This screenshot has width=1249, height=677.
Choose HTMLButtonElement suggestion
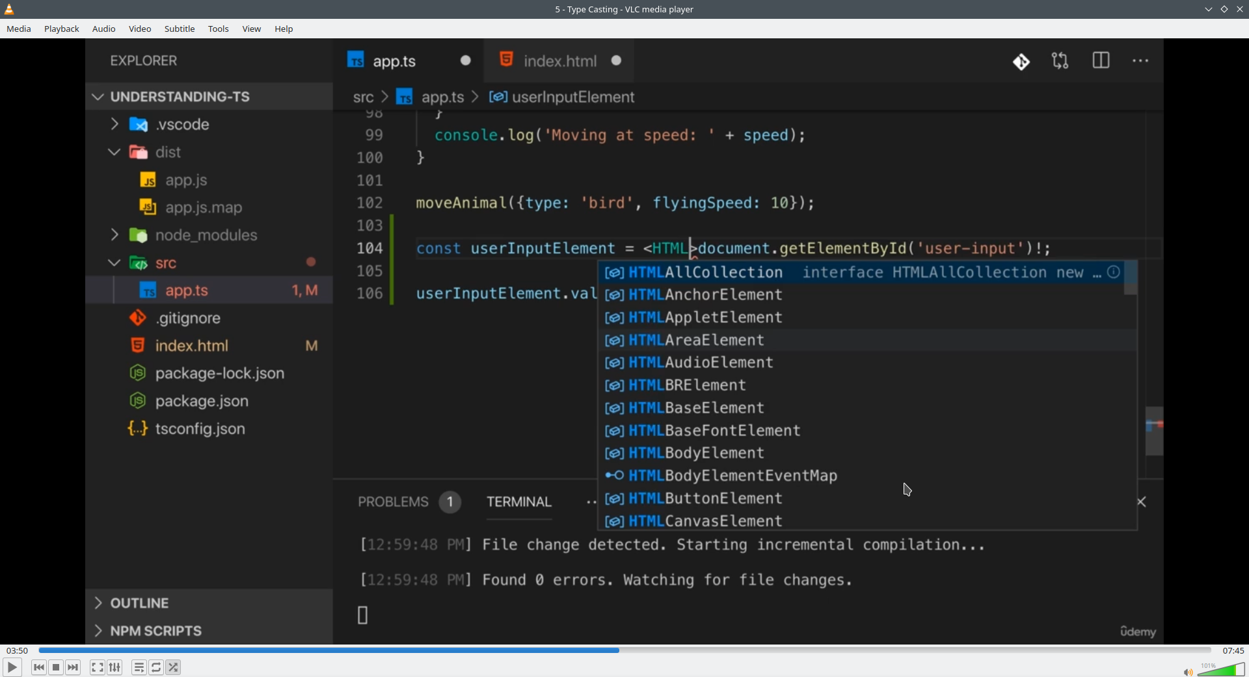point(861,498)
